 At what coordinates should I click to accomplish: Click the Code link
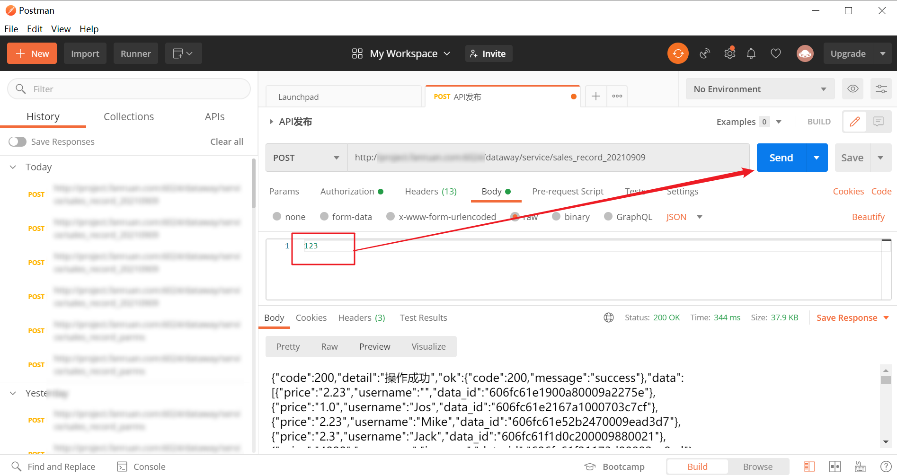(881, 191)
